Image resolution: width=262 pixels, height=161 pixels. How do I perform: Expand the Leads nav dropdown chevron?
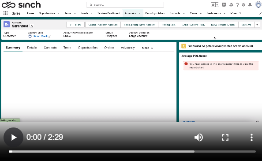coord(92,13)
